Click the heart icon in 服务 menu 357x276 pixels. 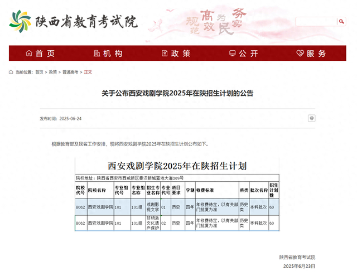point(300,53)
